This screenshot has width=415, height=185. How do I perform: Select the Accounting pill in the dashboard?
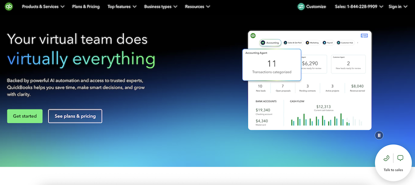[x=270, y=43]
